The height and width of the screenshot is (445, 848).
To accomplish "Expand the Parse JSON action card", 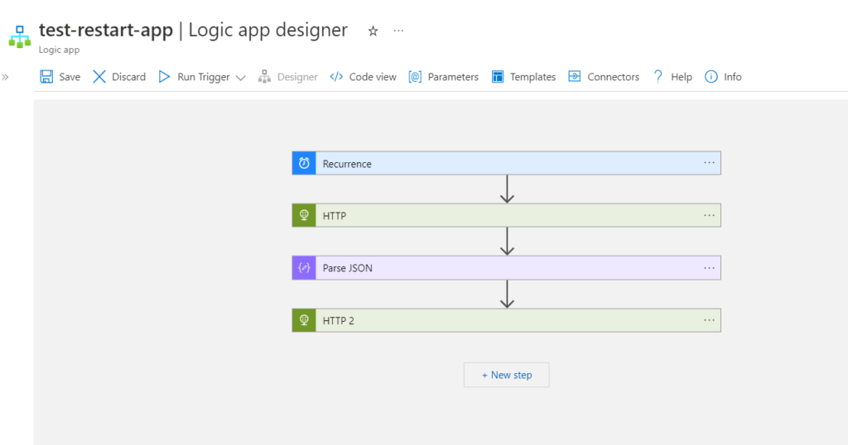I will click(x=506, y=268).
